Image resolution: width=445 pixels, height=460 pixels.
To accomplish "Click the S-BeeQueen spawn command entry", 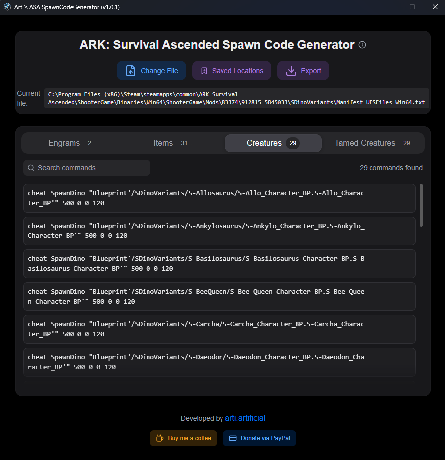I will click(x=219, y=297).
